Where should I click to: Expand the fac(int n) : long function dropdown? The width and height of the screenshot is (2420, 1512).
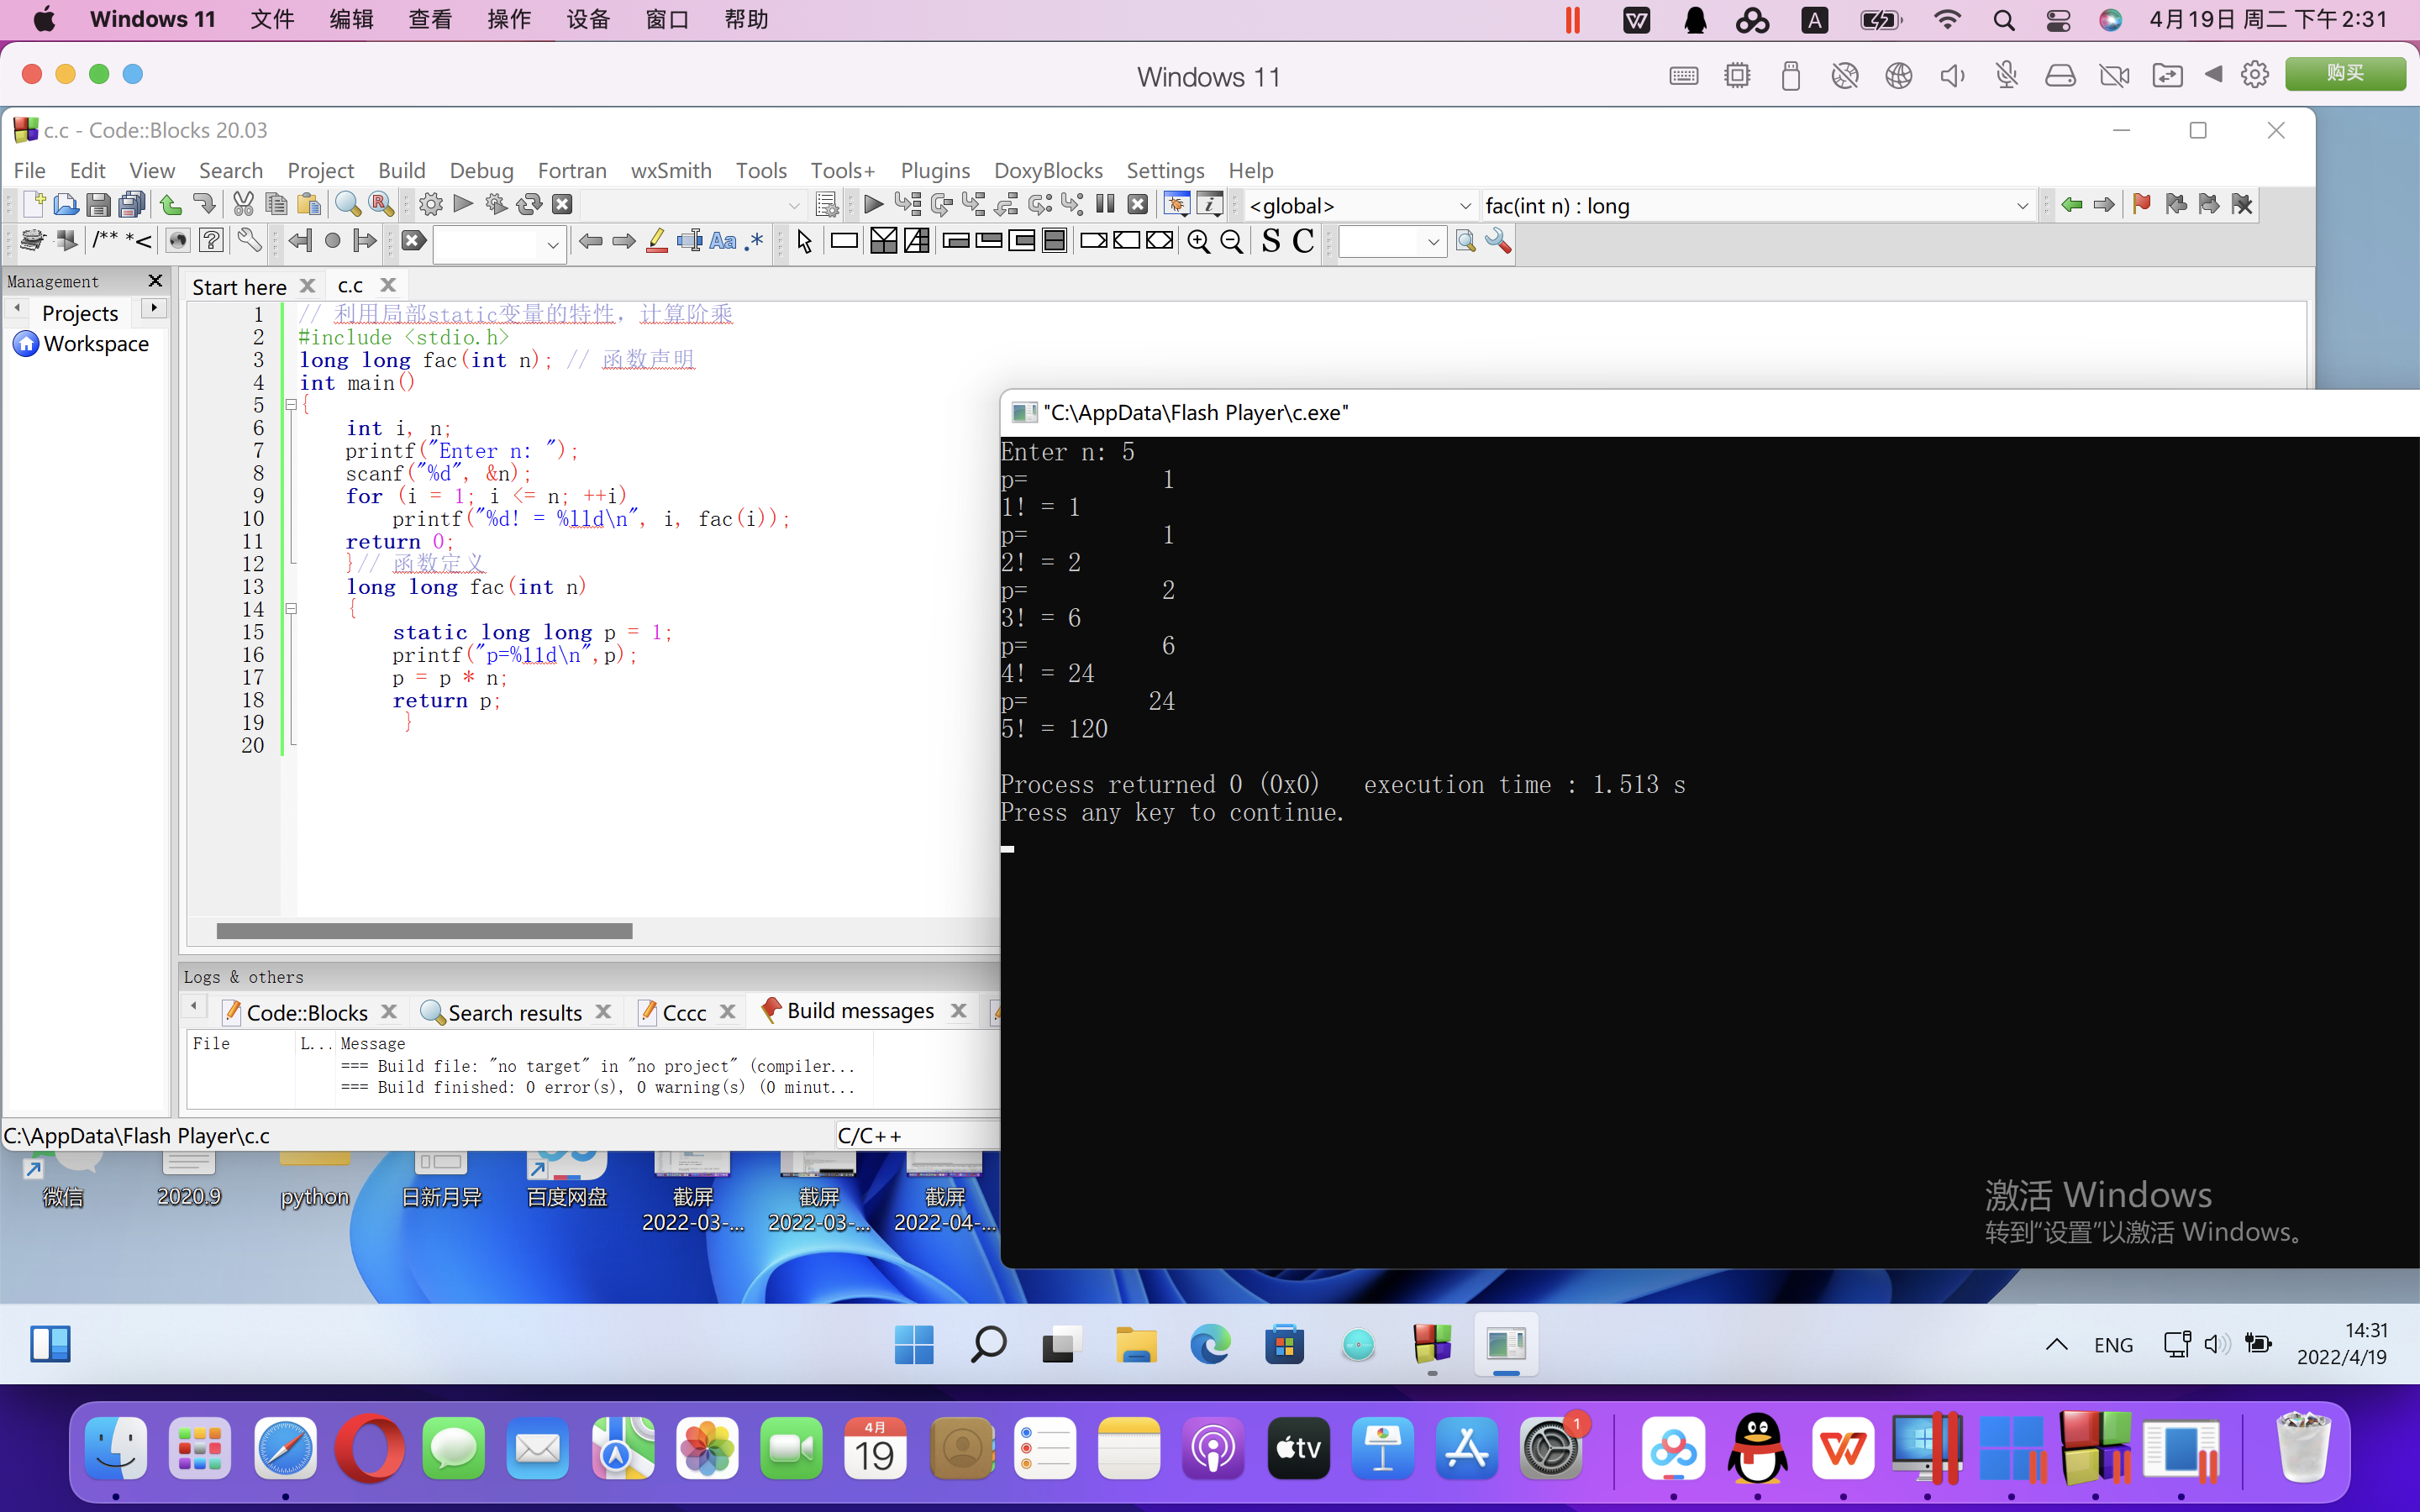tap(2021, 206)
